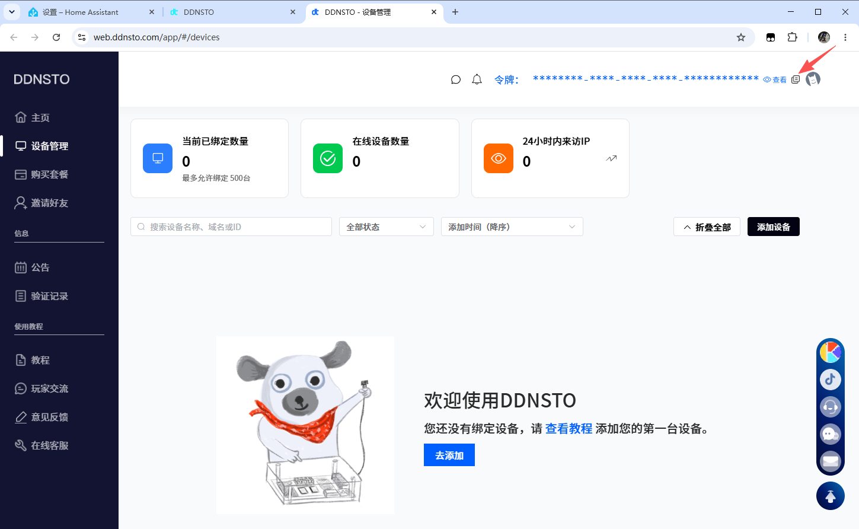Go to 邀请好友 invite friends
Viewport: 859px width, 529px height.
click(41, 203)
